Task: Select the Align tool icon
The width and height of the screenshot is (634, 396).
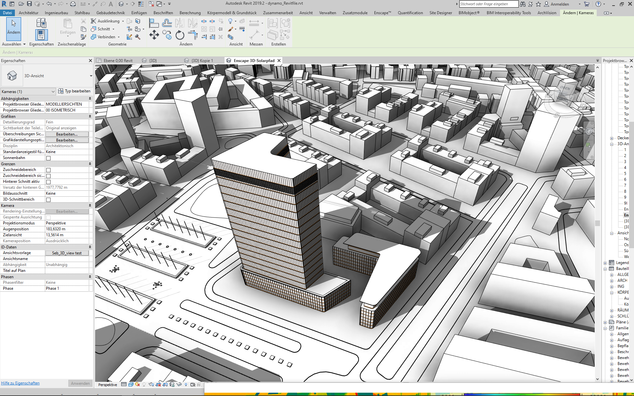Action: 154,23
